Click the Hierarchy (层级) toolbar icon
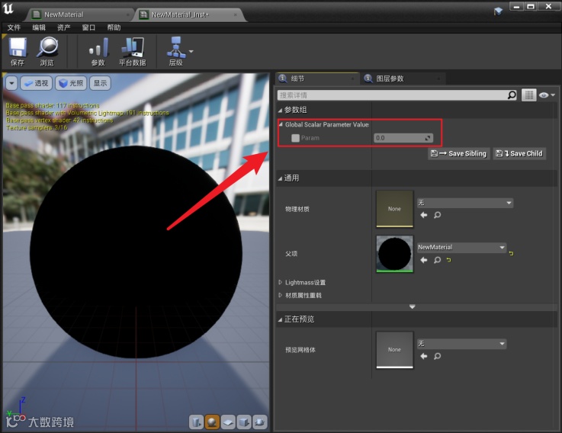The width and height of the screenshot is (562, 433). (x=175, y=52)
